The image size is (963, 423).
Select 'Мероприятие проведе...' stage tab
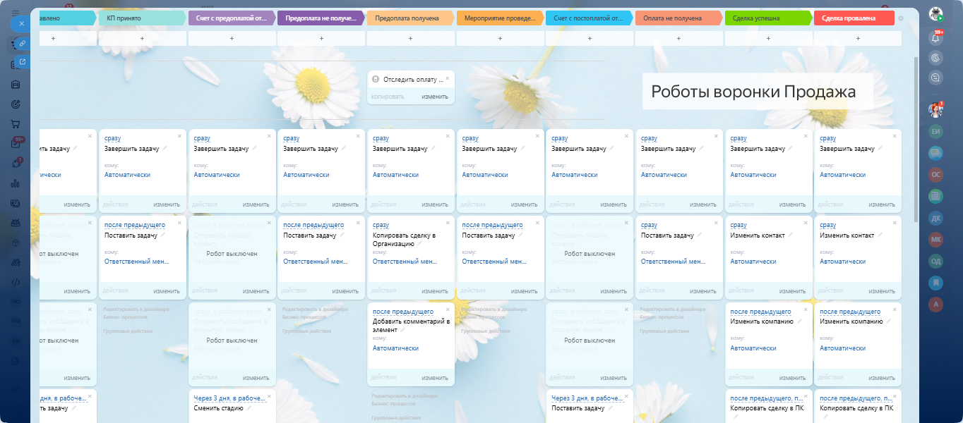coord(500,18)
